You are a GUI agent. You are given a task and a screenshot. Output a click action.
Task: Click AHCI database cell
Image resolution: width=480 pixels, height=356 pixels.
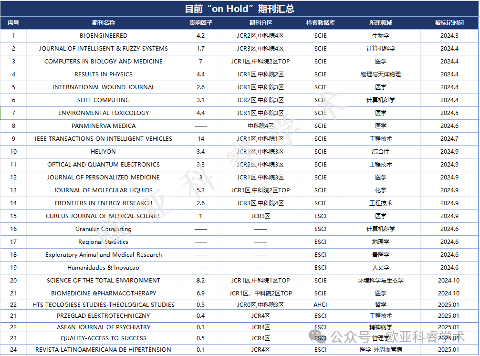321,304
